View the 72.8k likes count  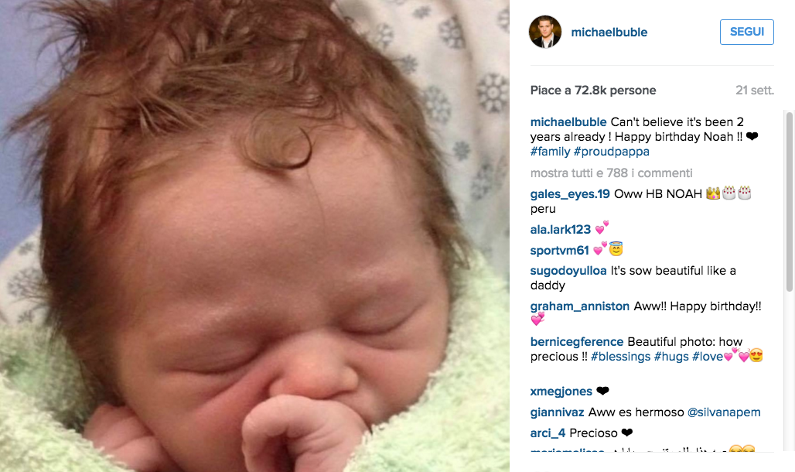pos(593,91)
